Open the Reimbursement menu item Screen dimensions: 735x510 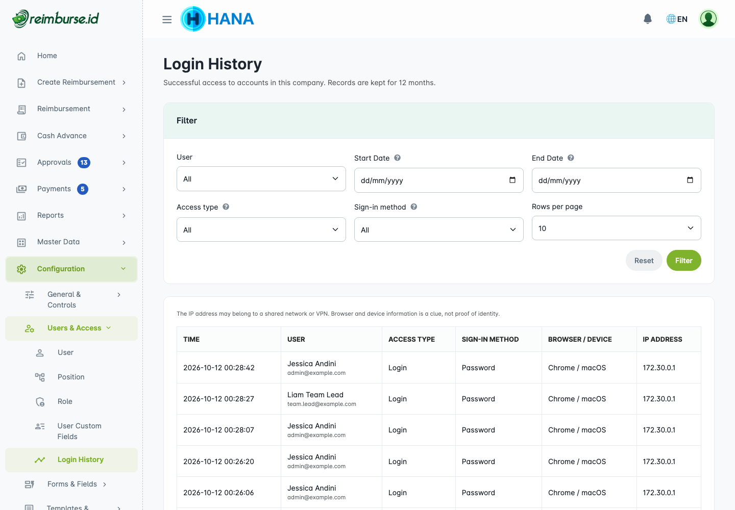[x=71, y=109]
